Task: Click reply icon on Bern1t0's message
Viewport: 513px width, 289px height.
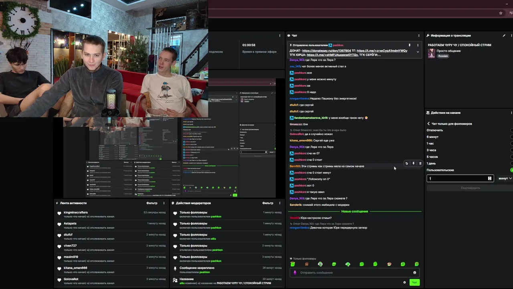Action: pyautogui.click(x=406, y=163)
